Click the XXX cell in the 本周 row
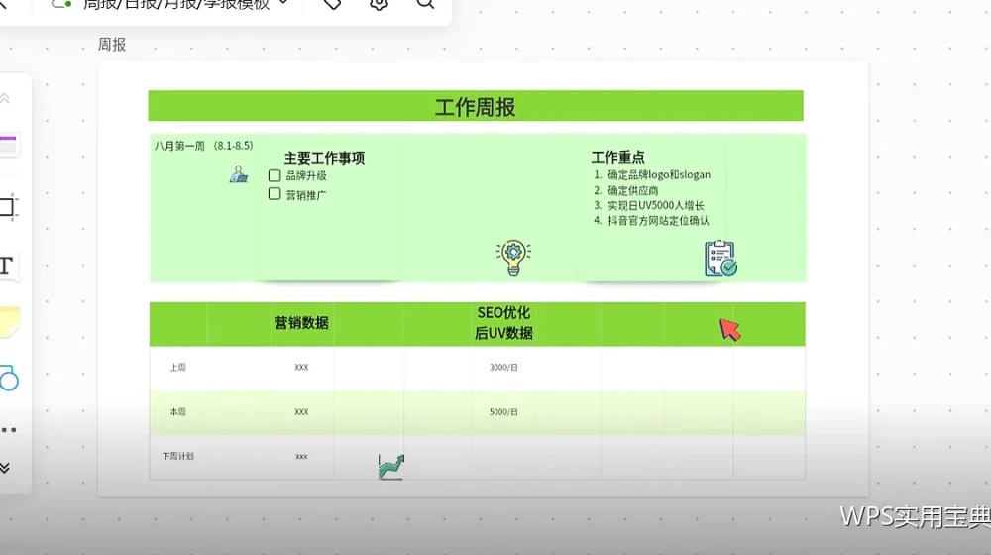Screen dimensions: 991x555 (x=301, y=412)
